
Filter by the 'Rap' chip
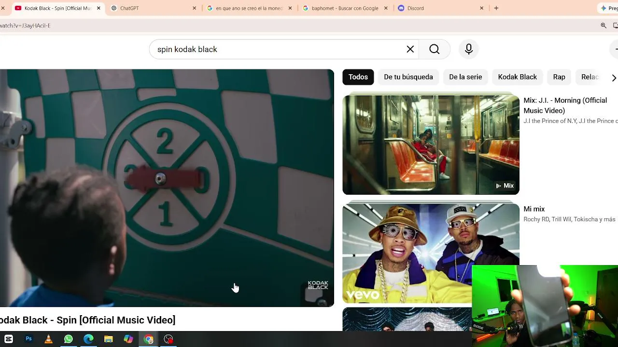[559, 77]
